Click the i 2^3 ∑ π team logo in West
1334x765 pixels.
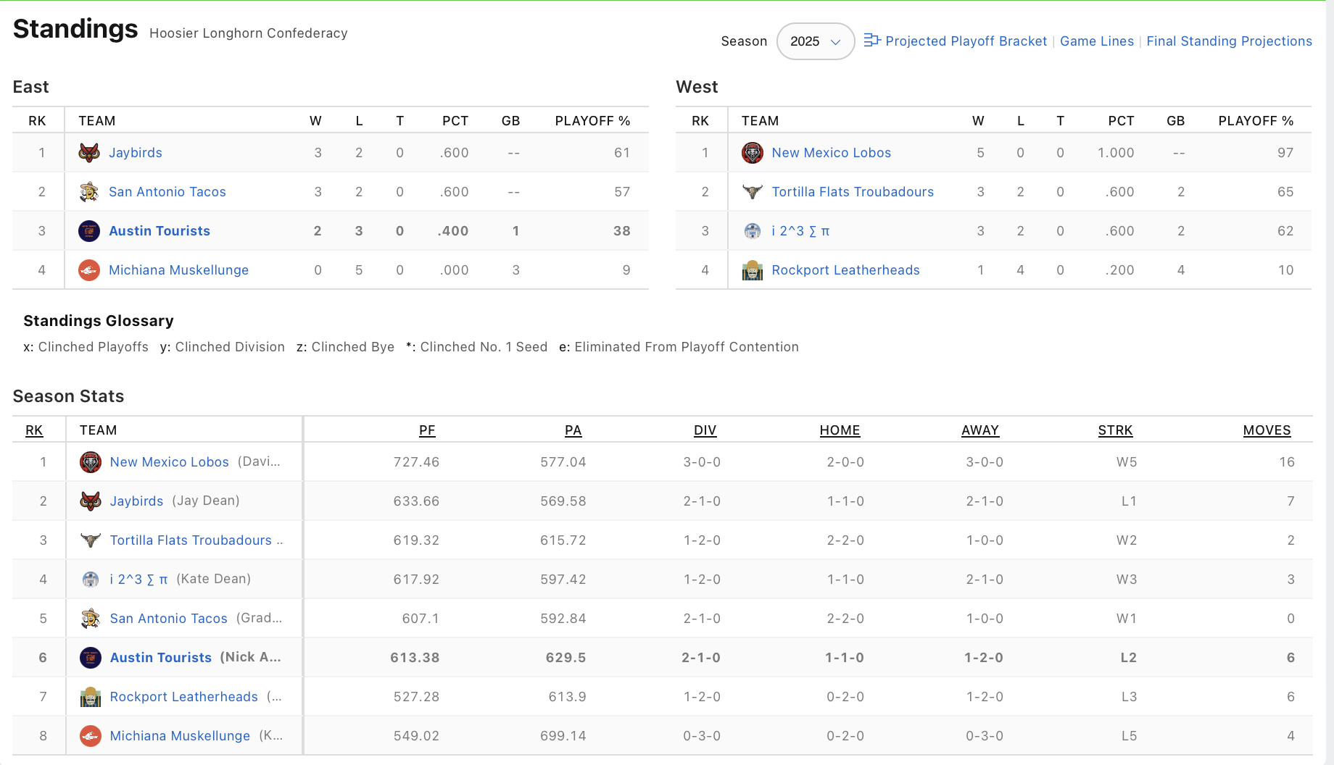[753, 231]
